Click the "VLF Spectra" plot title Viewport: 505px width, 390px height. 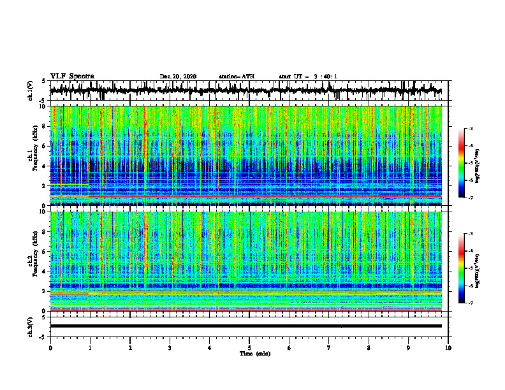point(72,76)
